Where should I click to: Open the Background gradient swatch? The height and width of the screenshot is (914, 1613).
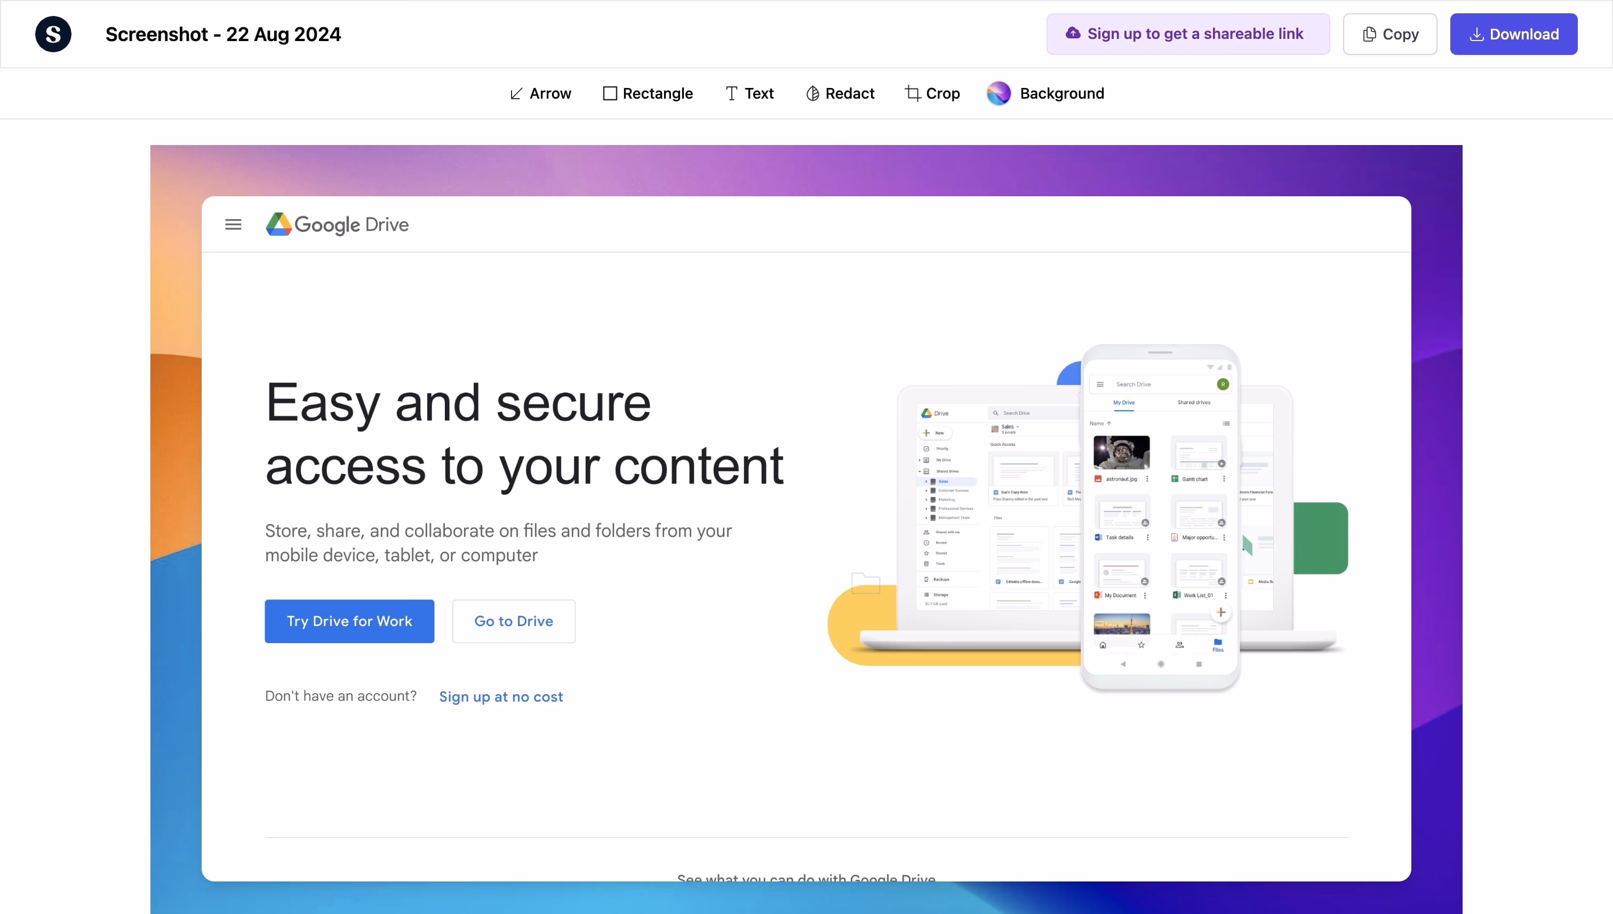pos(999,93)
